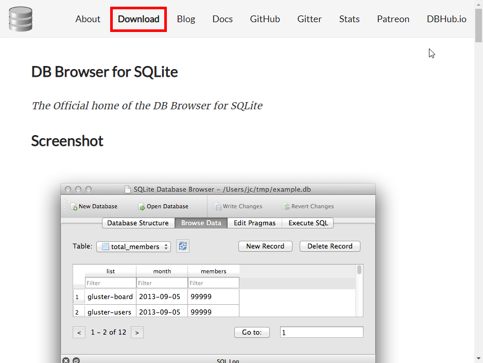
Task: Open the DBHub.io link
Action: coord(446,19)
